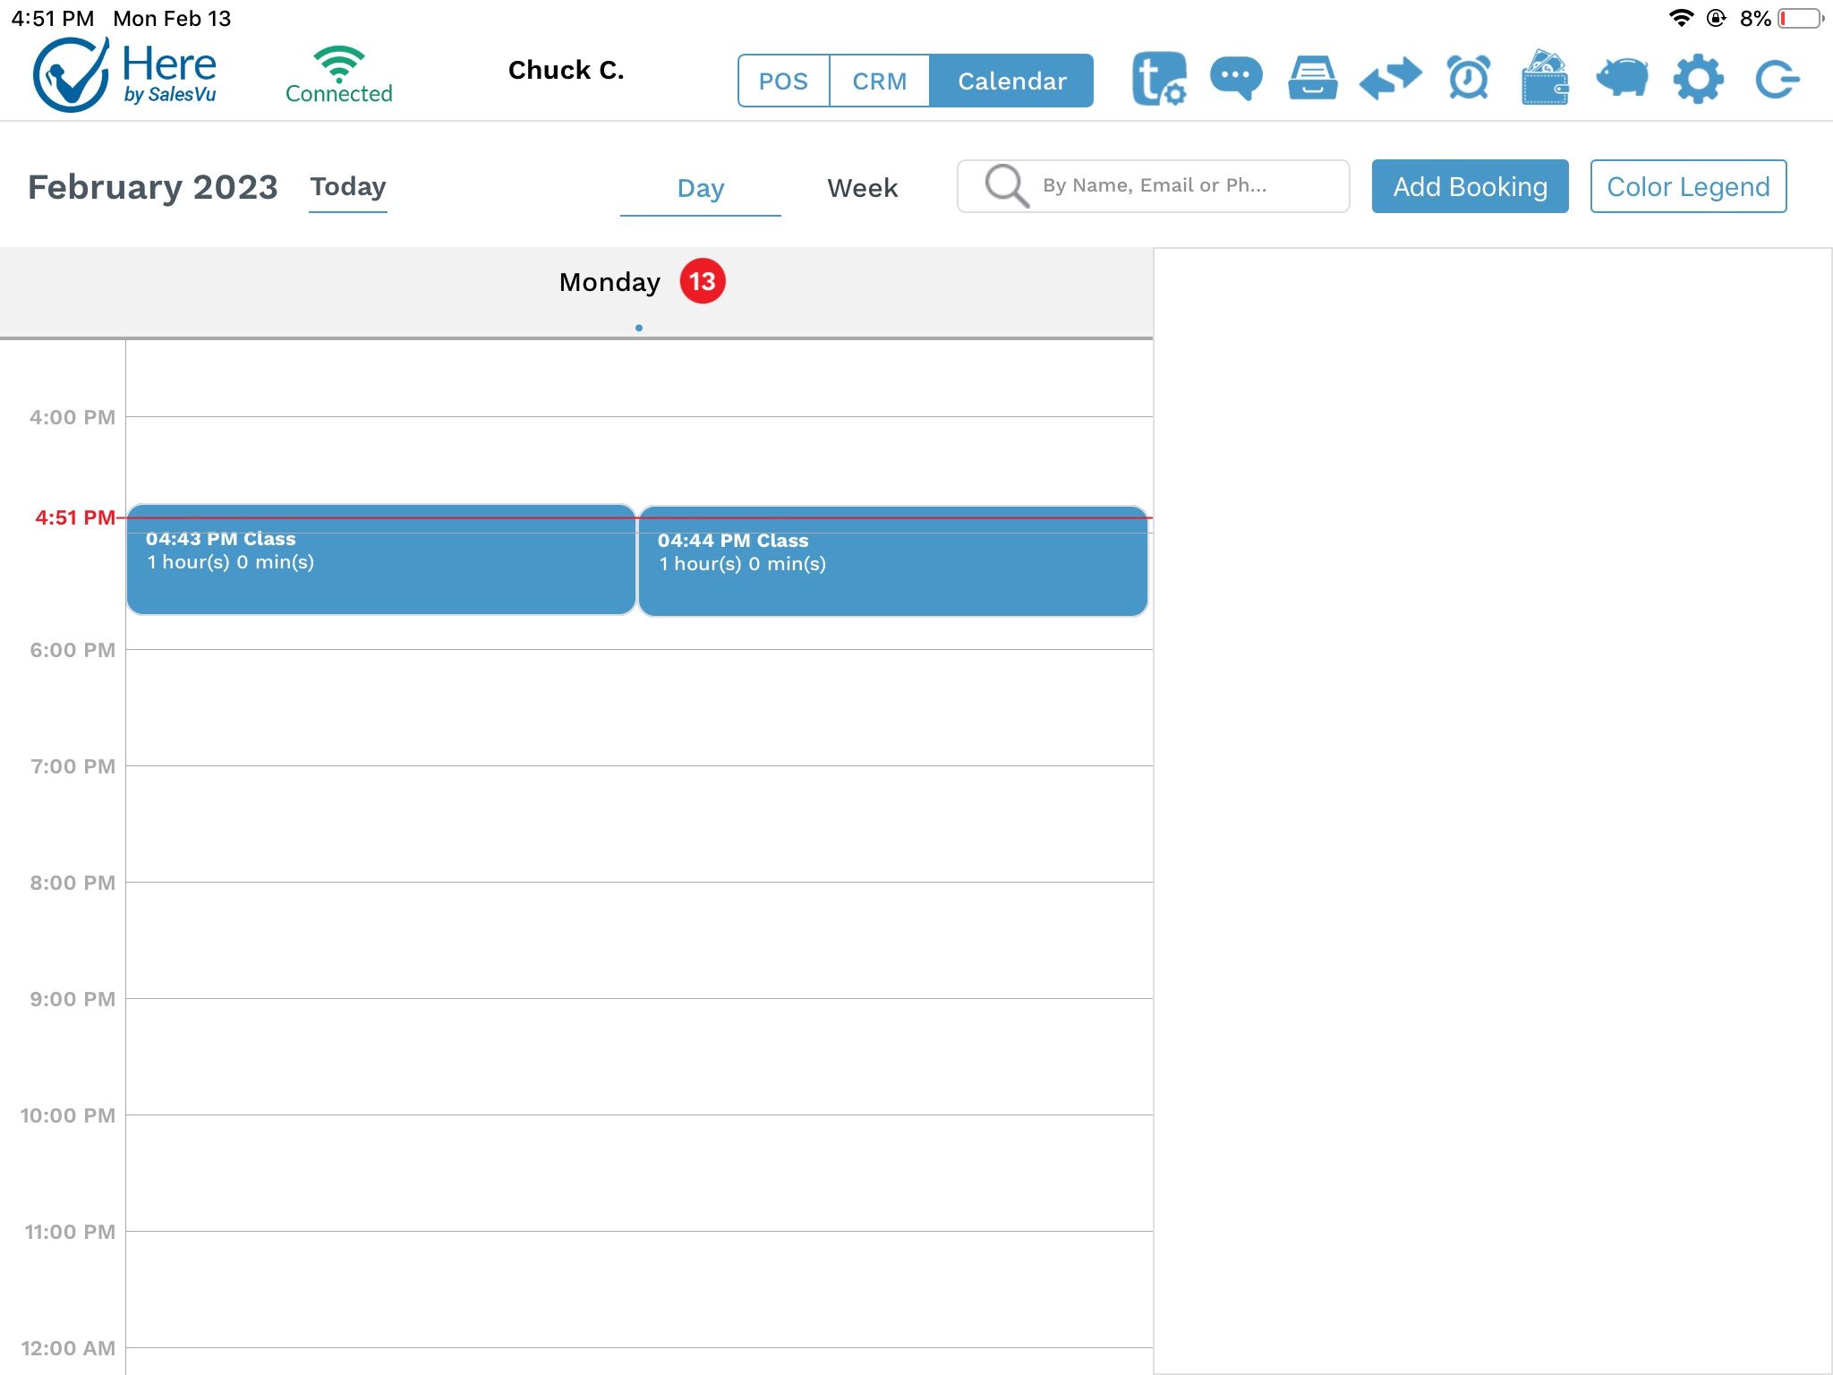Switch to Week view
This screenshot has height=1375, width=1833.
coord(862,188)
